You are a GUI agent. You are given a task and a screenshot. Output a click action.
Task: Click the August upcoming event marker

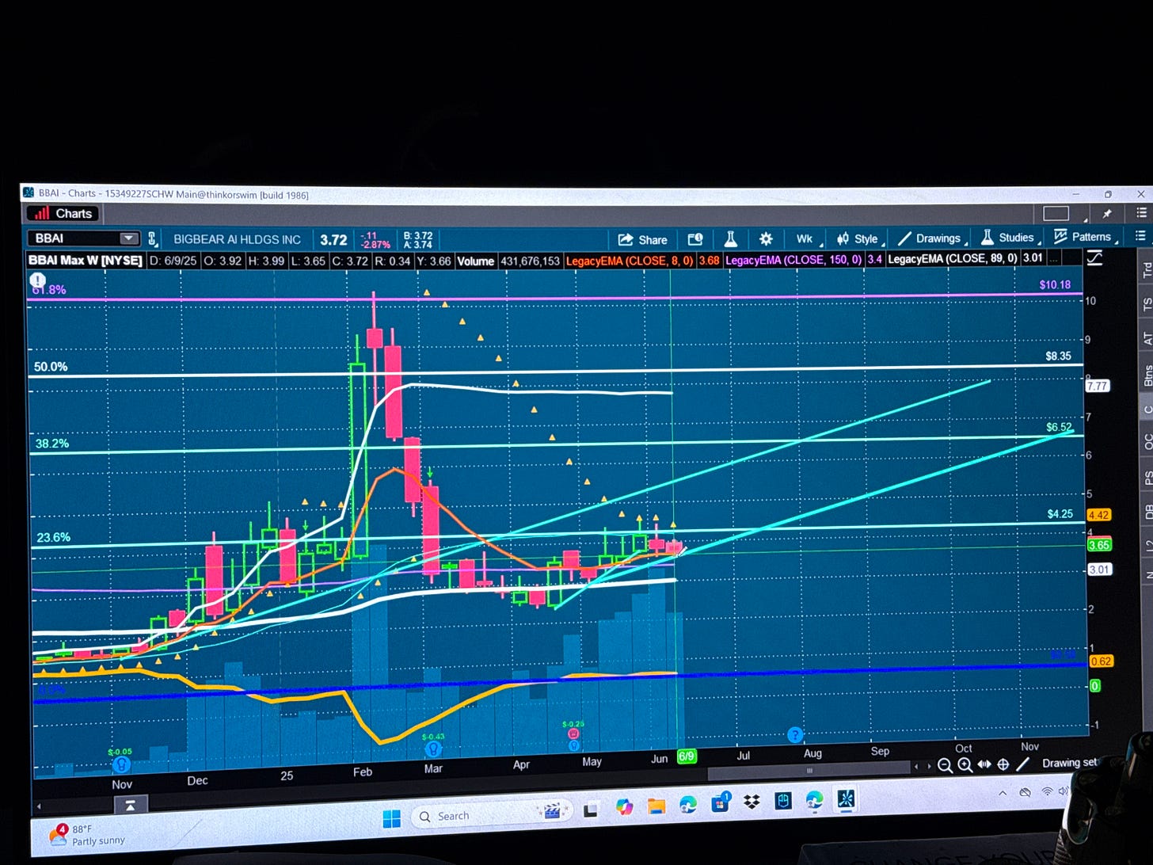tap(795, 736)
